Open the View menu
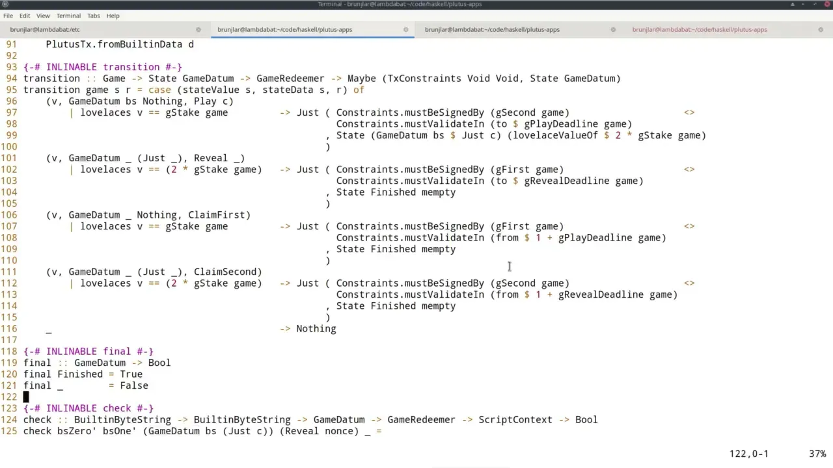This screenshot has height=468, width=833. tap(43, 16)
